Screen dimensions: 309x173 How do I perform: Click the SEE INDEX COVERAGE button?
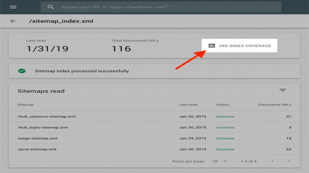click(x=239, y=46)
